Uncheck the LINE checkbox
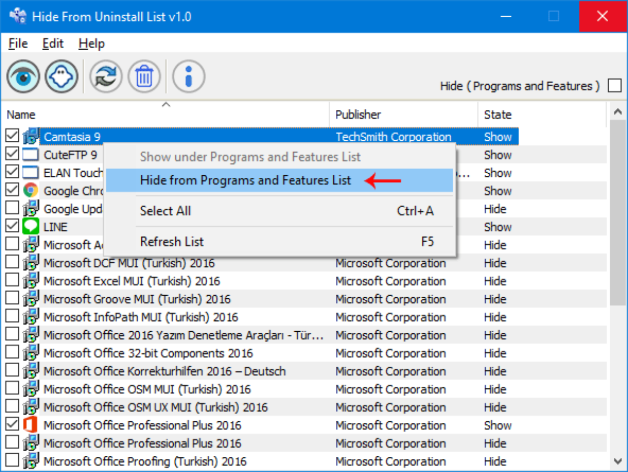Screen dimensions: 628x472 click(12, 227)
